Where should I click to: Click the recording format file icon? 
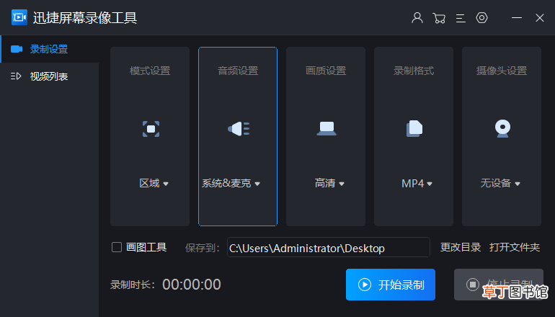coord(414,128)
